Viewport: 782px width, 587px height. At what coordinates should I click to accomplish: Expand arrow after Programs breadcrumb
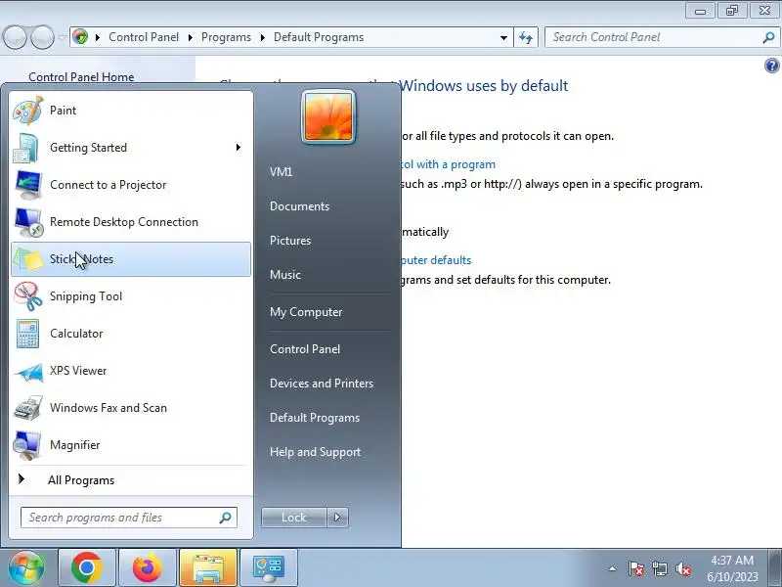[x=262, y=37]
